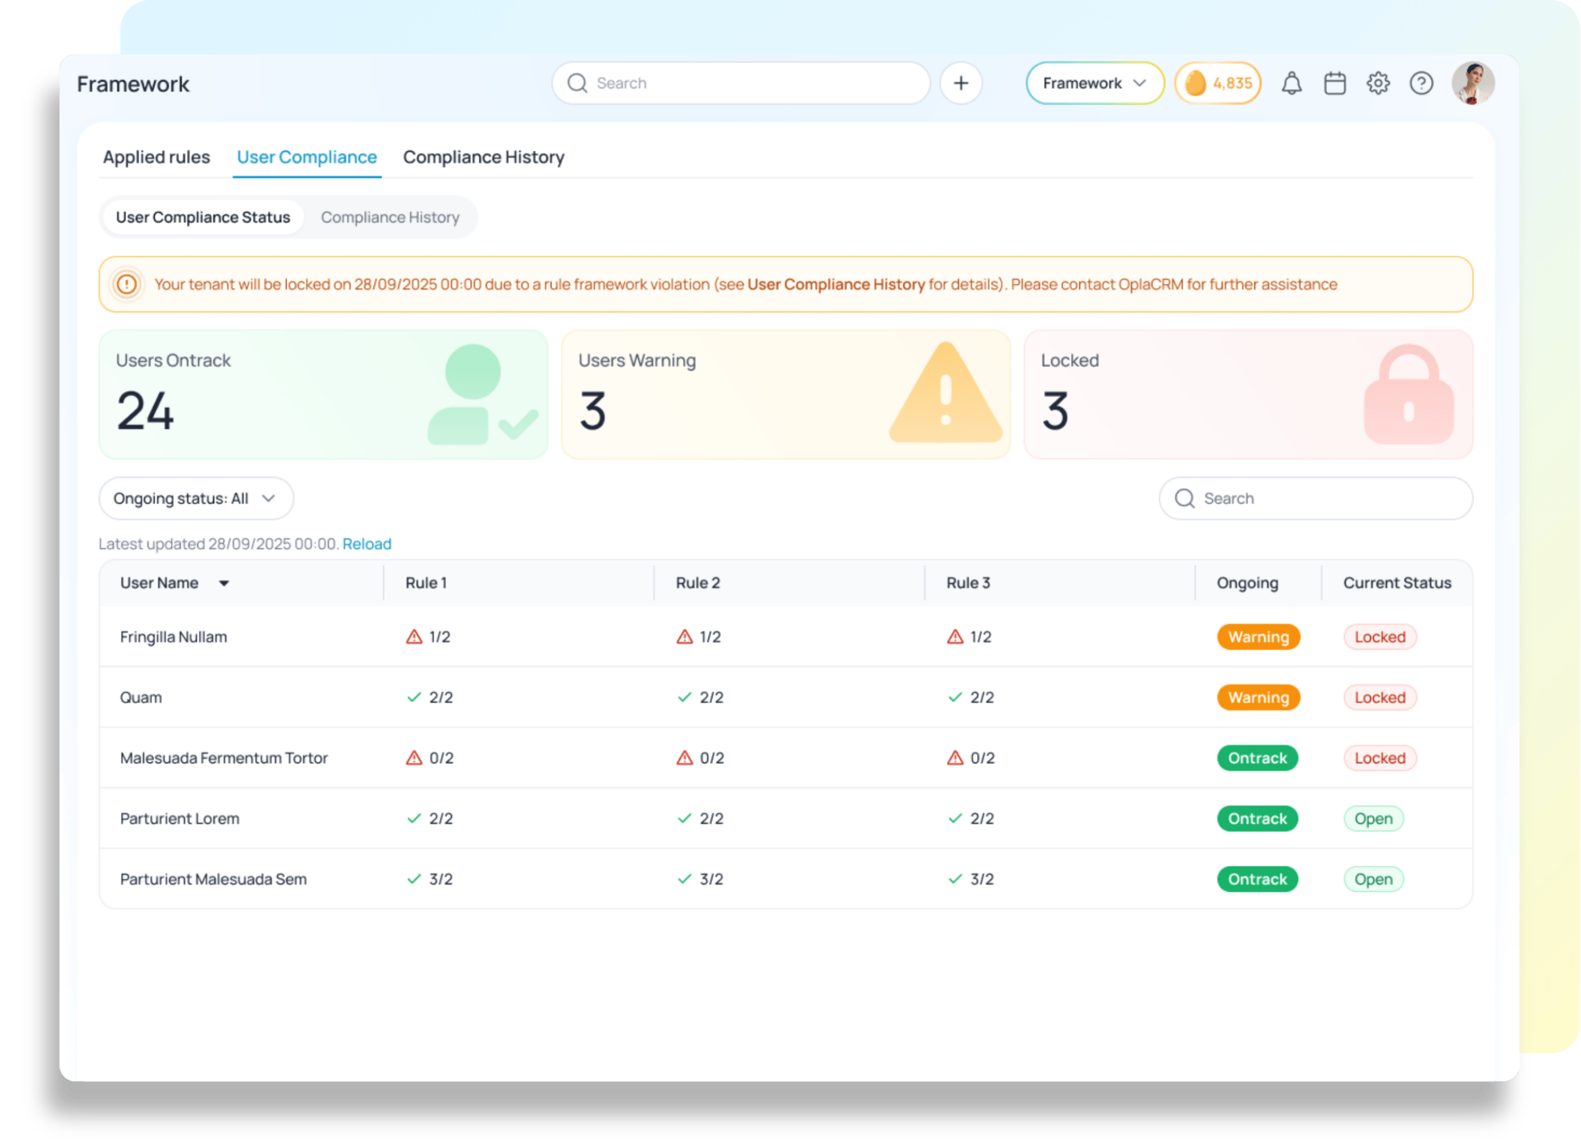Open the Applied rules tab
The width and height of the screenshot is (1581, 1148).
(156, 157)
